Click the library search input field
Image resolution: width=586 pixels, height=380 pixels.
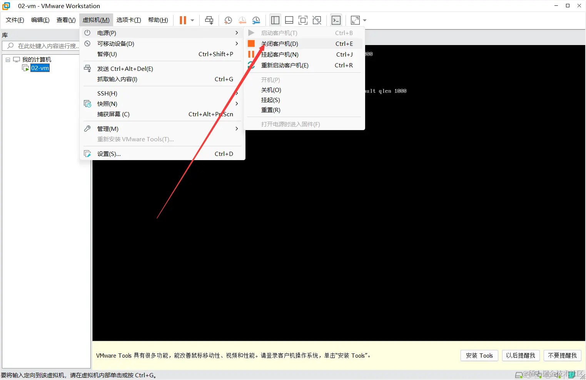pos(41,46)
